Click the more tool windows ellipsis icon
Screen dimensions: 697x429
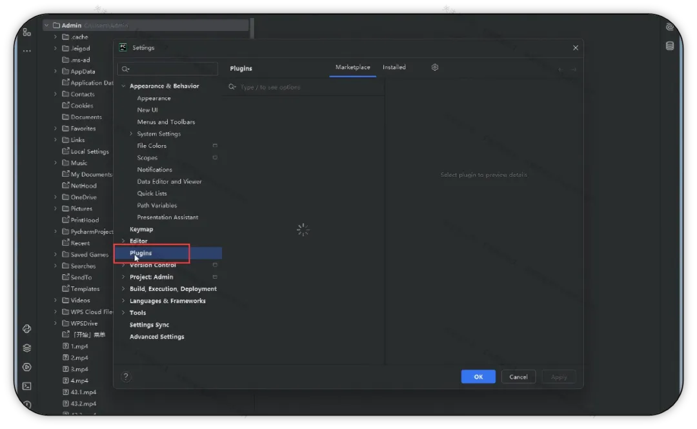pyautogui.click(x=27, y=51)
